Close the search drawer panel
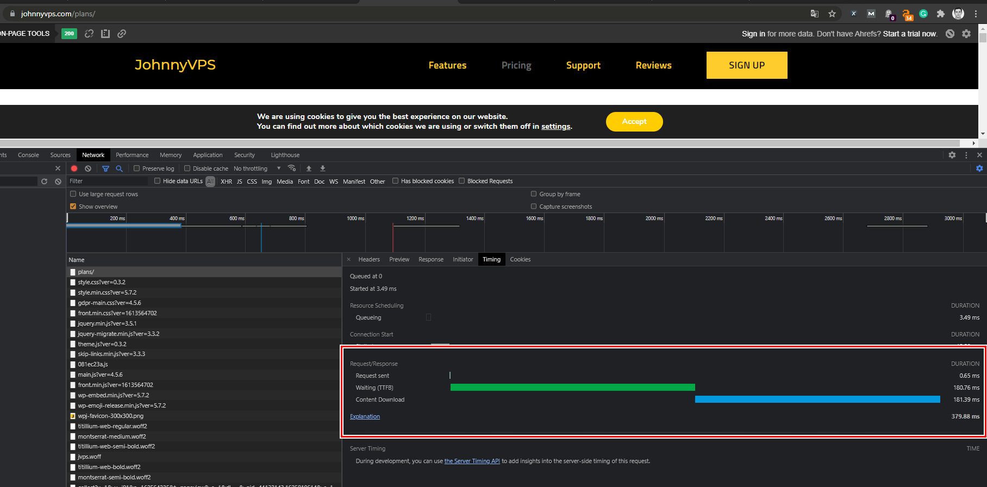The image size is (987, 487). (x=58, y=168)
